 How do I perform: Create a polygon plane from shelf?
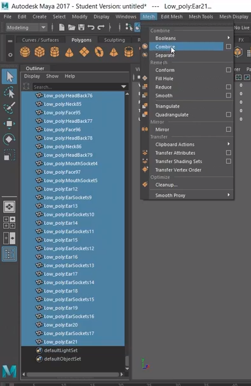tap(85, 52)
